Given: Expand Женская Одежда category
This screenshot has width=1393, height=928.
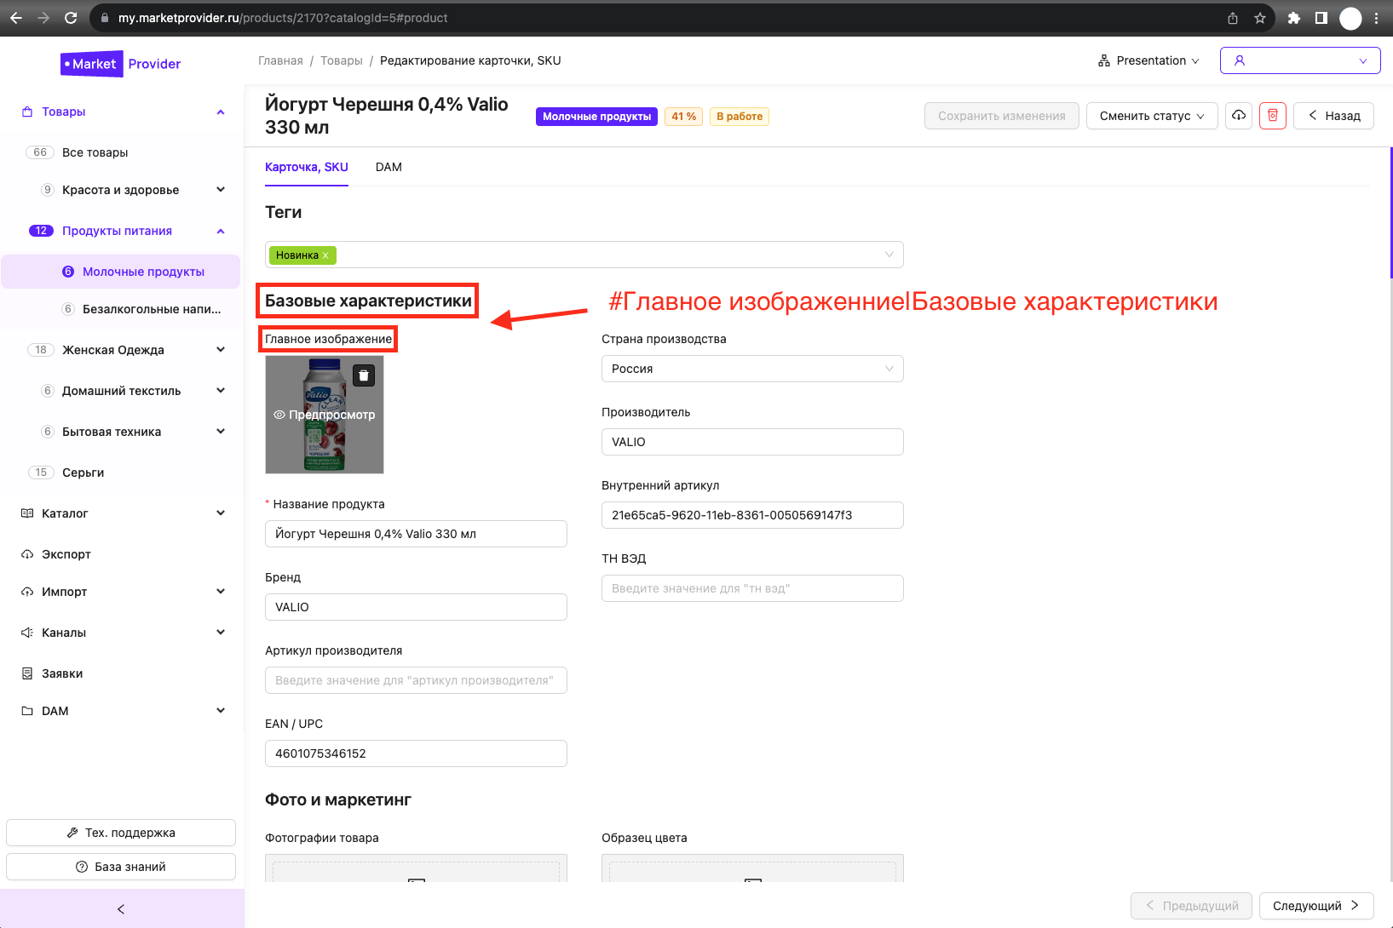Looking at the screenshot, I should pos(221,350).
